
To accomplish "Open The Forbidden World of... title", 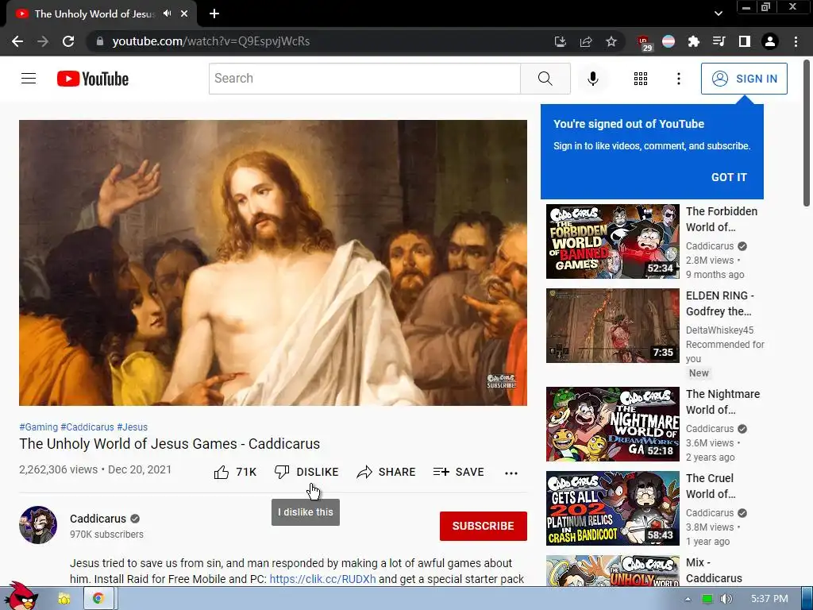I will [x=722, y=219].
